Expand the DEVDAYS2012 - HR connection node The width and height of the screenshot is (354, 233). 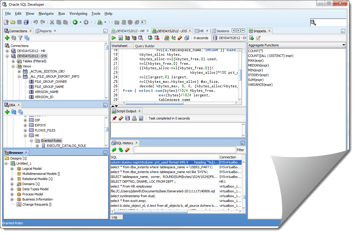[x=7, y=51]
